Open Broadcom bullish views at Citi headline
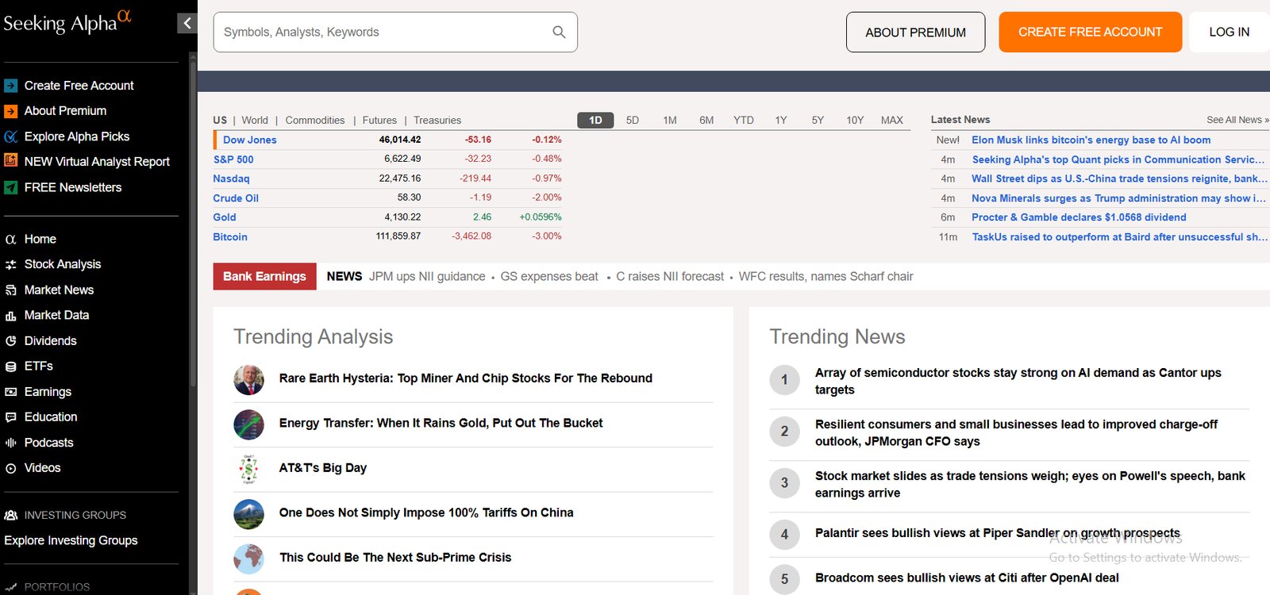 click(x=967, y=578)
